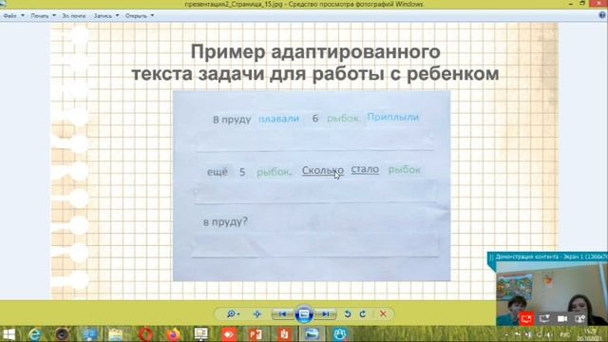Launch Internet Explorer from taskbar
The height and width of the screenshot is (342, 608).
pos(34,334)
